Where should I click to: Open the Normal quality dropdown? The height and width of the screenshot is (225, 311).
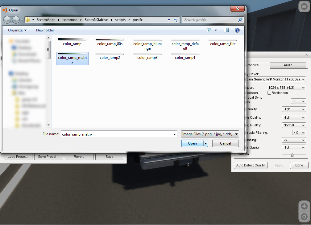[x=294, y=125]
